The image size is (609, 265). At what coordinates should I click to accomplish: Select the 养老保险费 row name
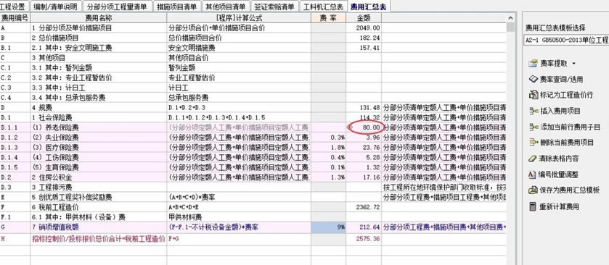99,127
